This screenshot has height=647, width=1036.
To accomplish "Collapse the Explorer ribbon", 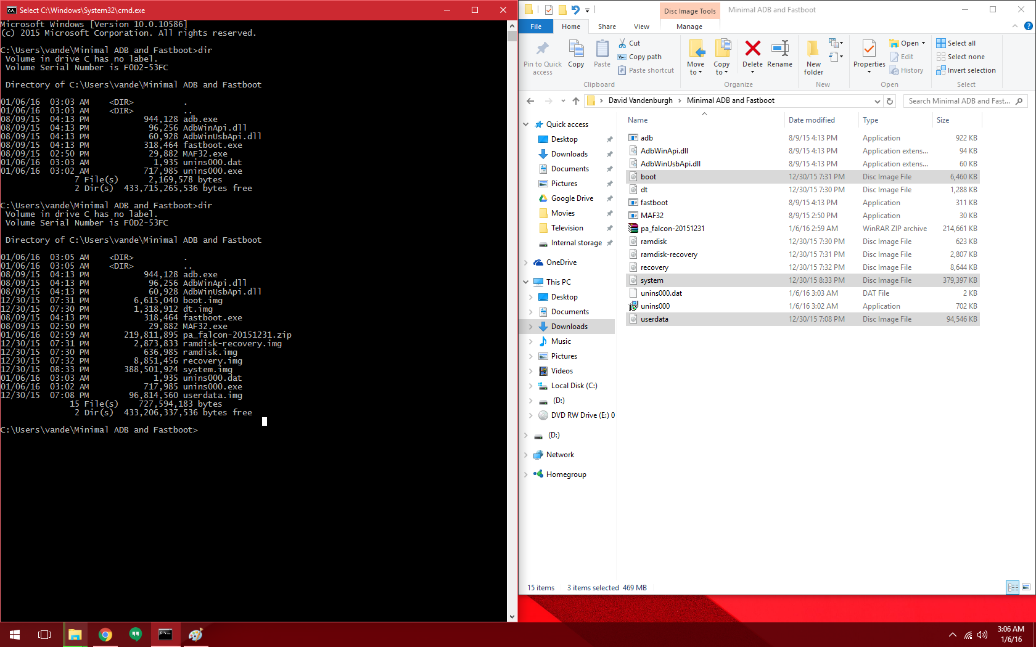I will [1015, 26].
